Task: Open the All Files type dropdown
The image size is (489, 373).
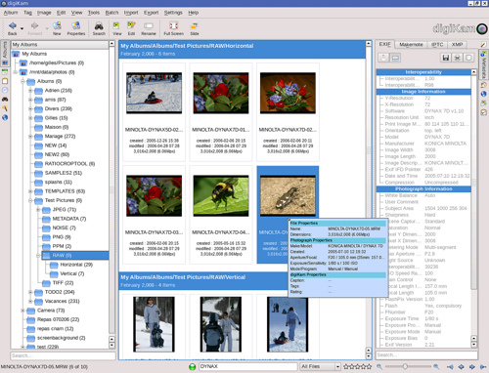Action: click(320, 366)
